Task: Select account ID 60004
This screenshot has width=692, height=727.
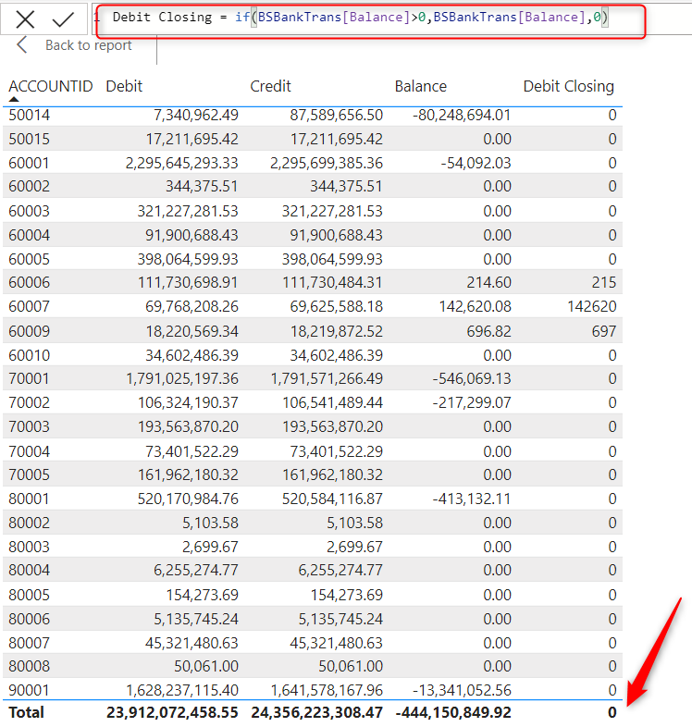Action: coord(30,235)
